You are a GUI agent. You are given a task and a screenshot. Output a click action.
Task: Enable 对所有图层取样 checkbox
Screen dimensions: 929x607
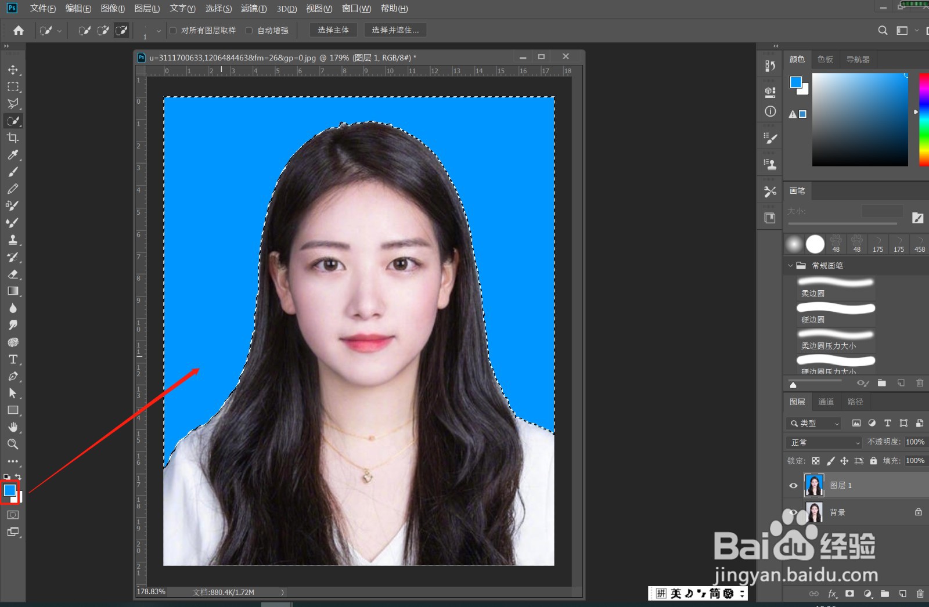[x=173, y=30]
